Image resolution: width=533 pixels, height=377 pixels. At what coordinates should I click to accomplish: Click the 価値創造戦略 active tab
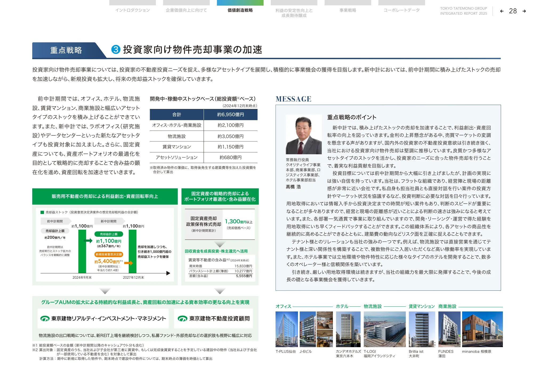tap(240, 10)
